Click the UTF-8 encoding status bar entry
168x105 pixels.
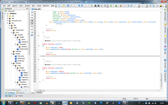pos(136,99)
